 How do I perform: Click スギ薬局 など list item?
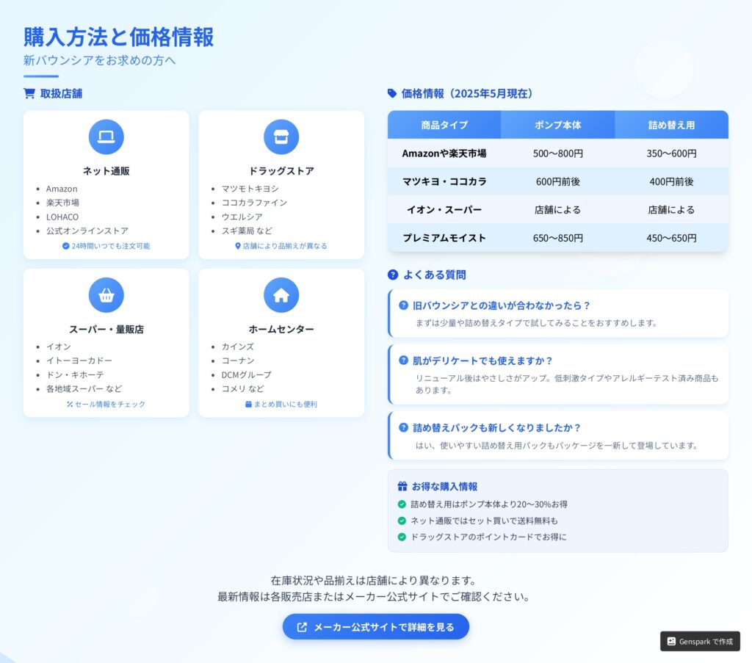(247, 231)
